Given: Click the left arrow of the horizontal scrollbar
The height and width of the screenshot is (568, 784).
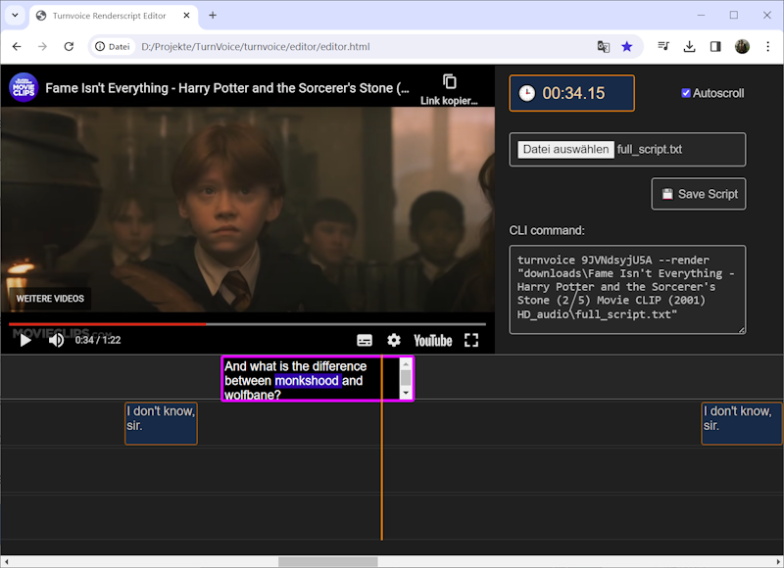Looking at the screenshot, I should point(6,561).
